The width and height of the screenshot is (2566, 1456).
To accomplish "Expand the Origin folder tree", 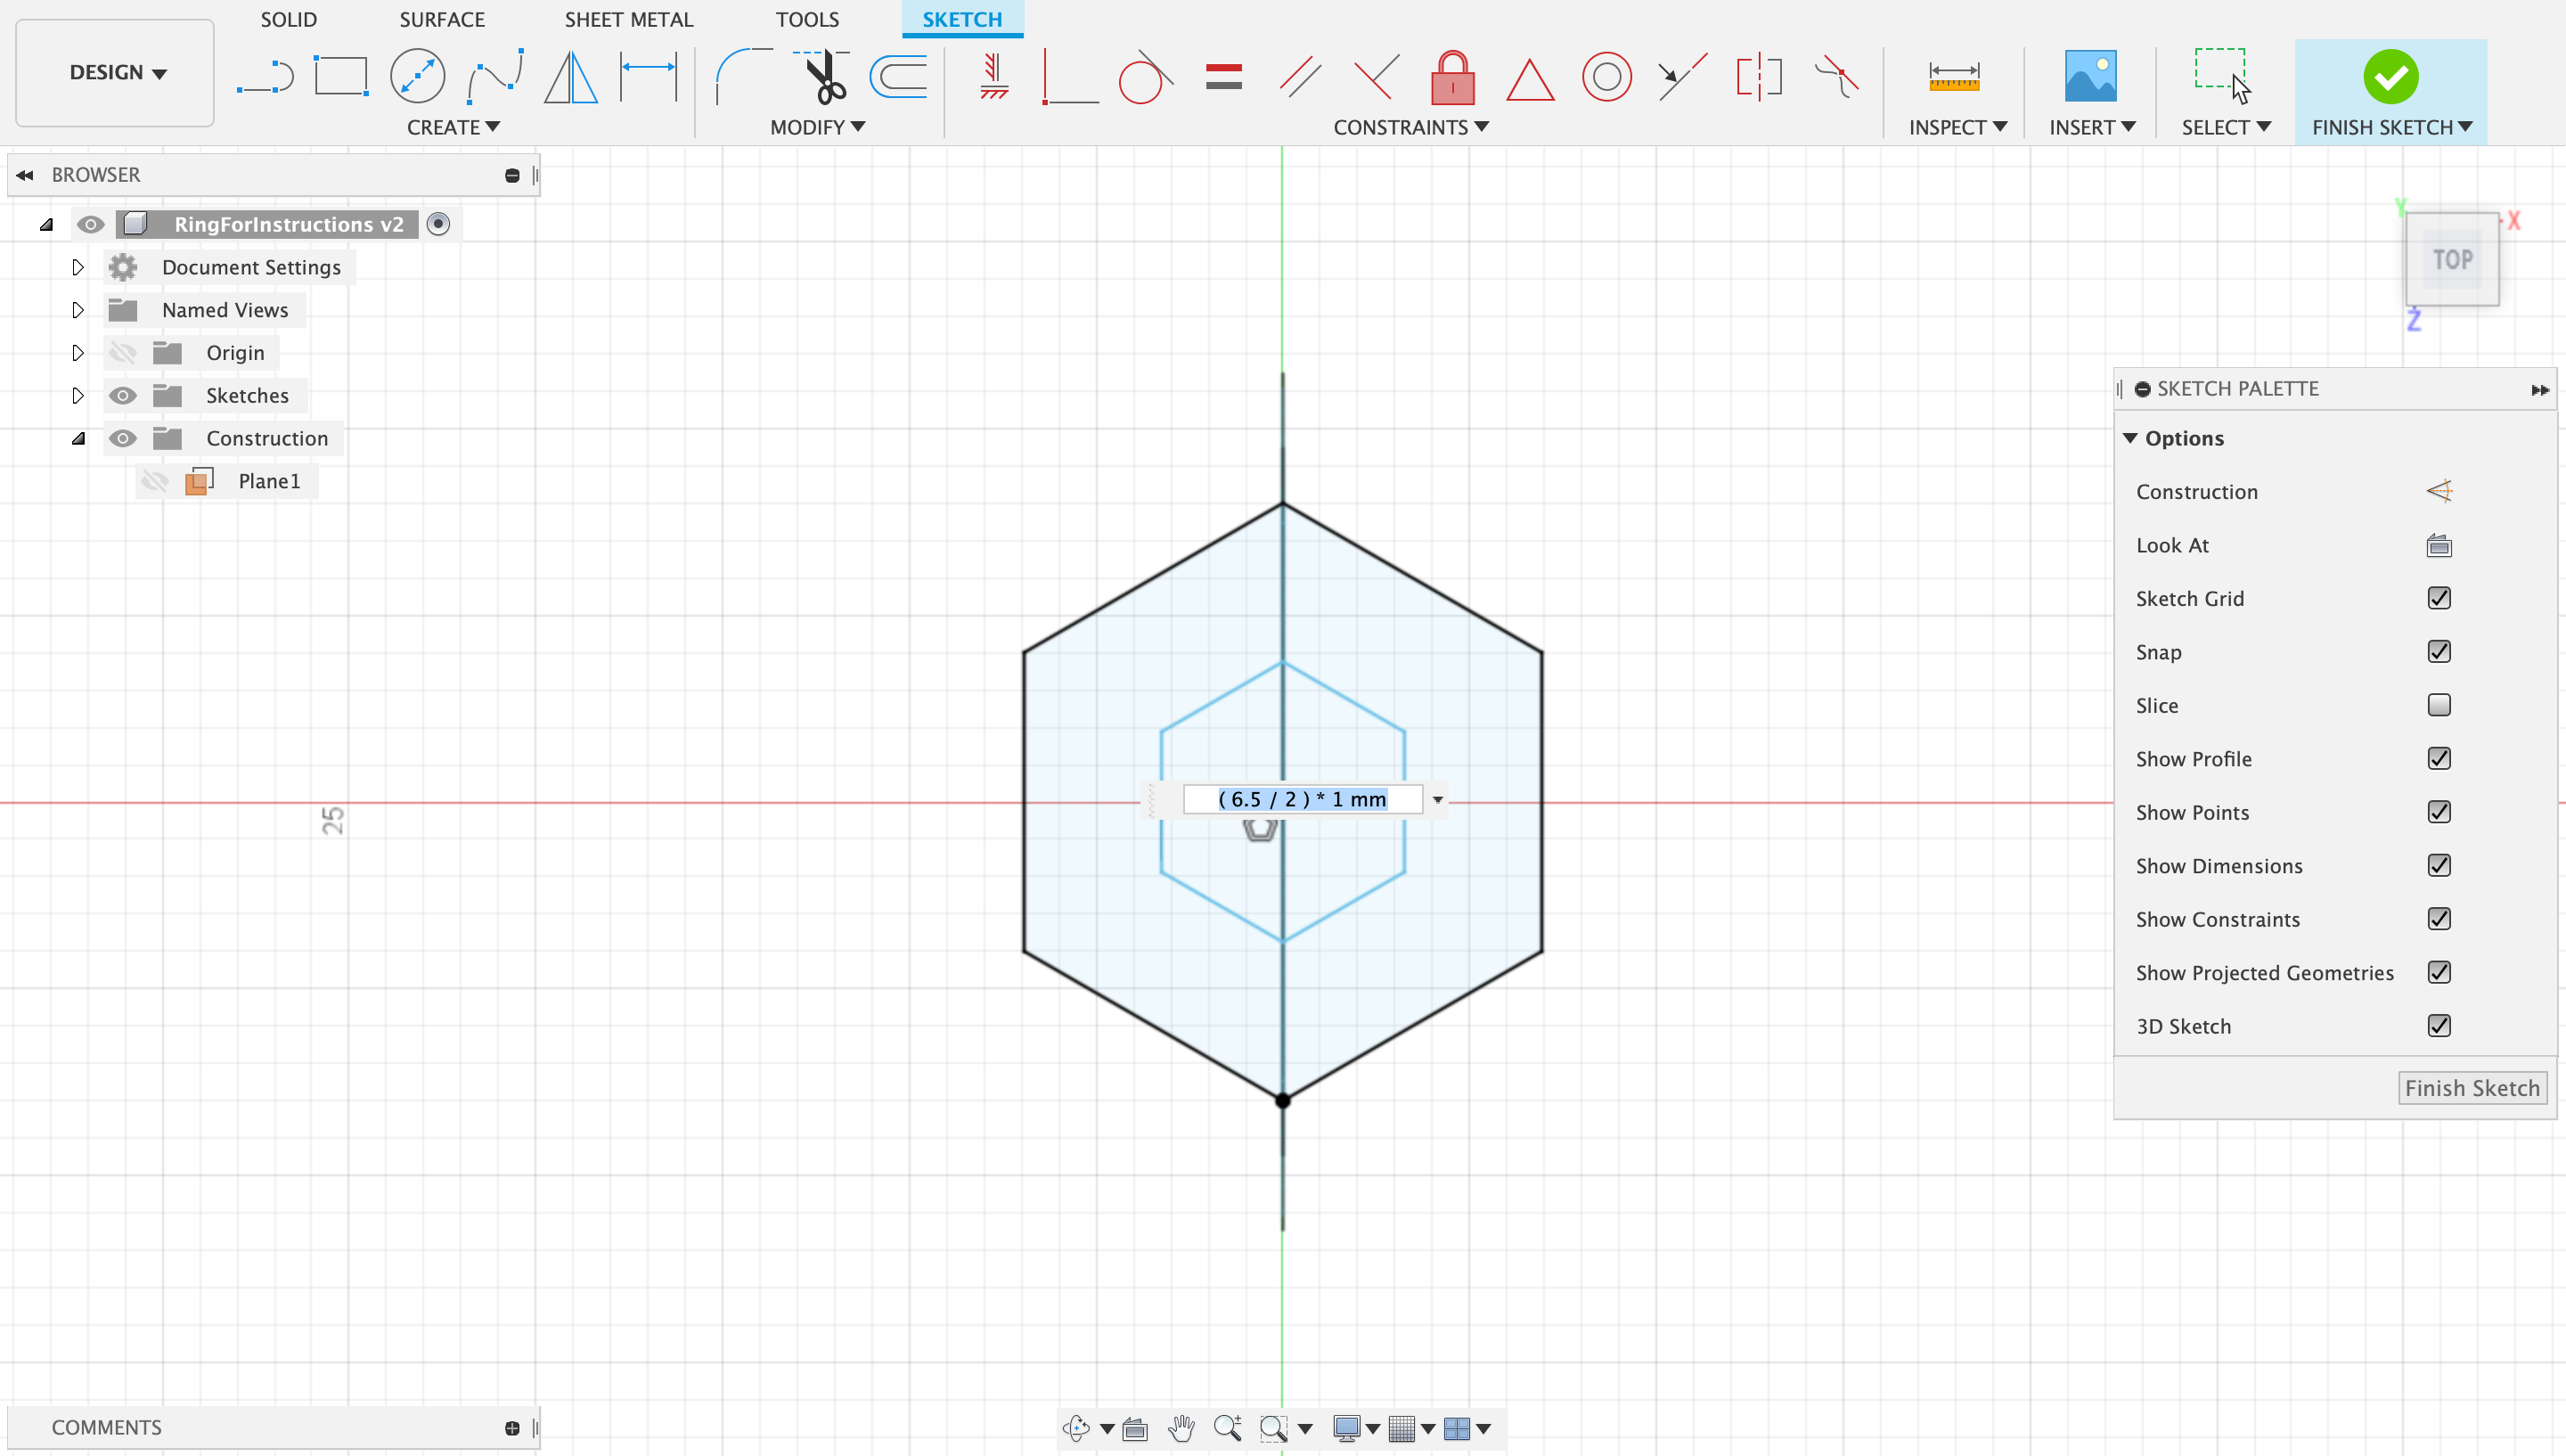I will [78, 352].
